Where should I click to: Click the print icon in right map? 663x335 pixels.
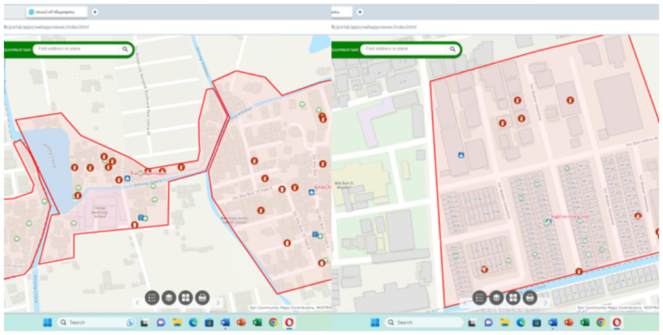[x=530, y=298]
